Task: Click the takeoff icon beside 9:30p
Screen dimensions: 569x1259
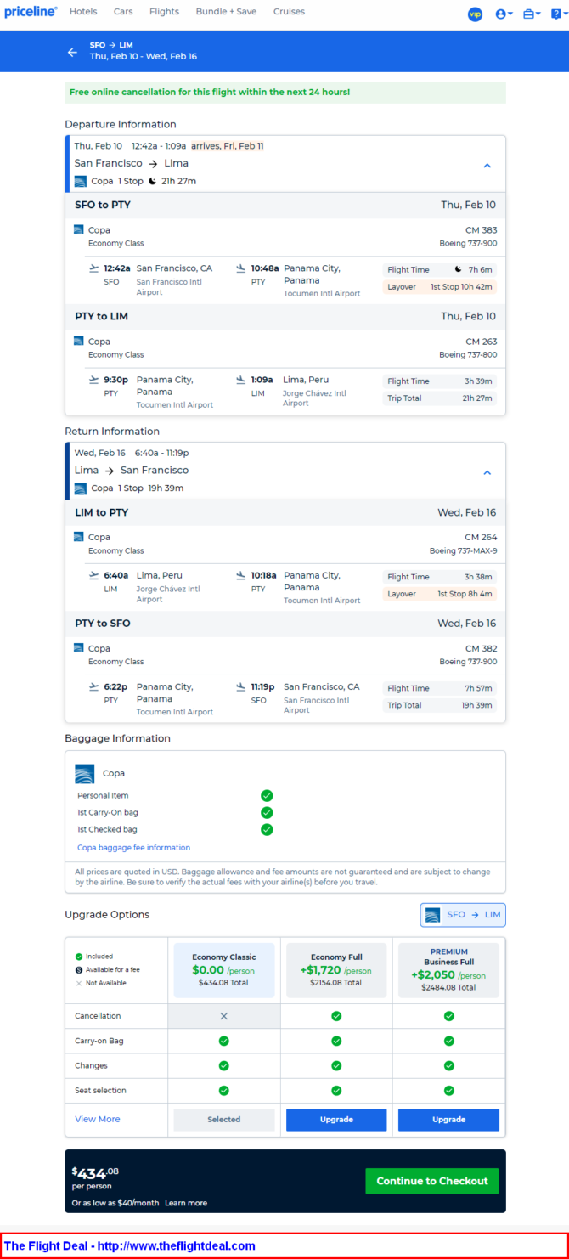Action: click(93, 380)
